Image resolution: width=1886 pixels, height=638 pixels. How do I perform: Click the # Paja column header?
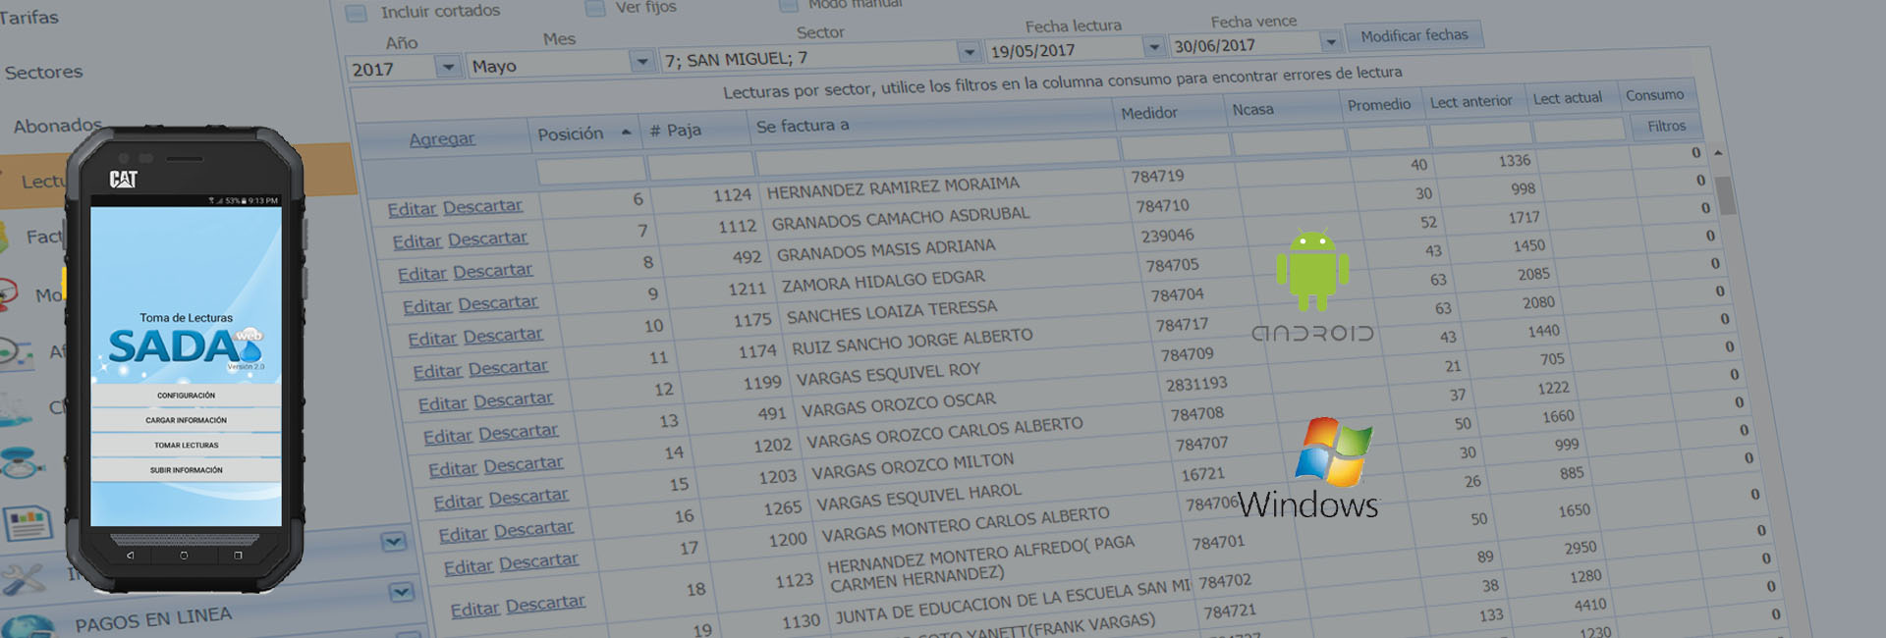coord(676,131)
